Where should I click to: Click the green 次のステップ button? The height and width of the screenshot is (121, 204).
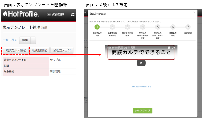click(x=142, y=111)
